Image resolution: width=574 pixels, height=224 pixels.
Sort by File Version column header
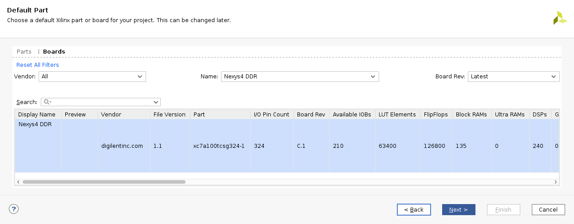(170, 114)
